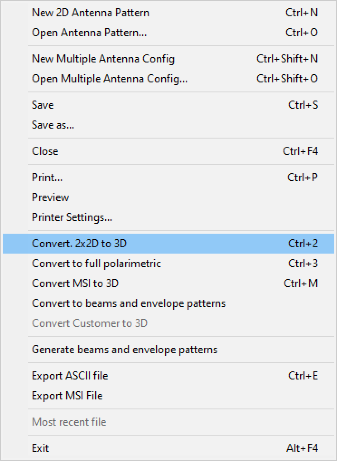
Task: Open the Preview option
Action: pyautogui.click(x=50, y=197)
